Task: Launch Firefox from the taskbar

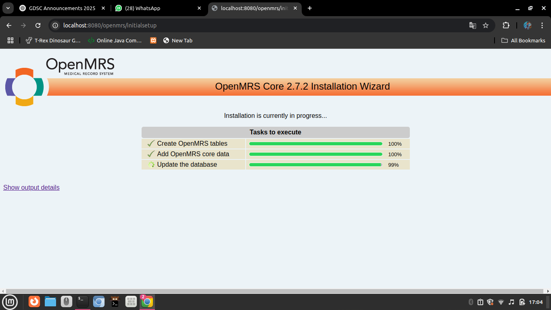Action: [x=34, y=302]
